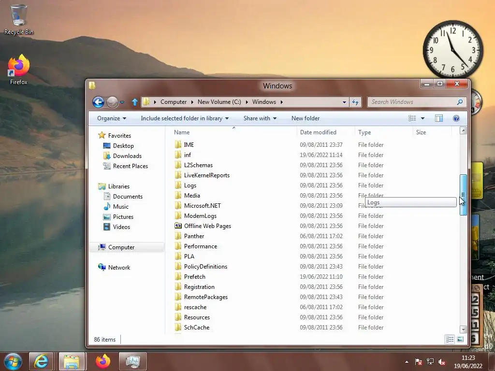Open Documents library
Image resolution: width=495 pixels, height=371 pixels.
128,197
